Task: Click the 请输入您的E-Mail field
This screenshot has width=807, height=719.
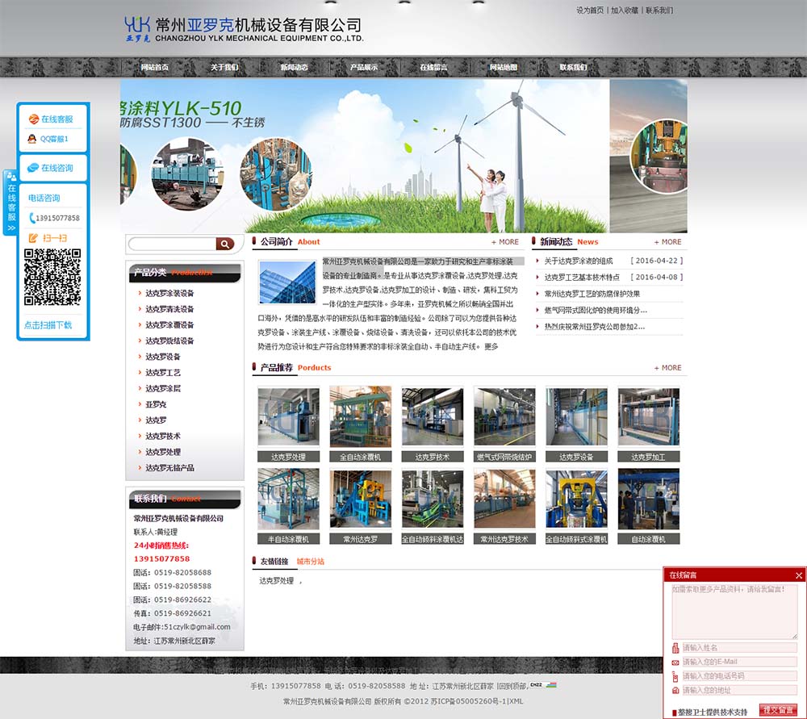Action: 739,662
